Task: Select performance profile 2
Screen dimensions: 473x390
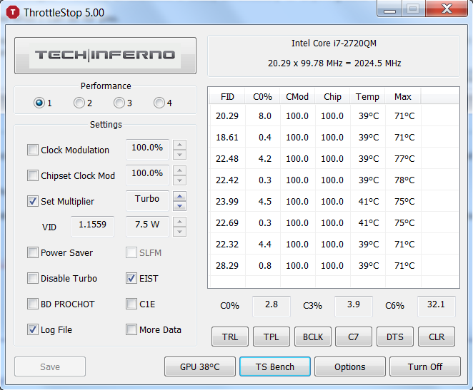Action: pyautogui.click(x=79, y=103)
